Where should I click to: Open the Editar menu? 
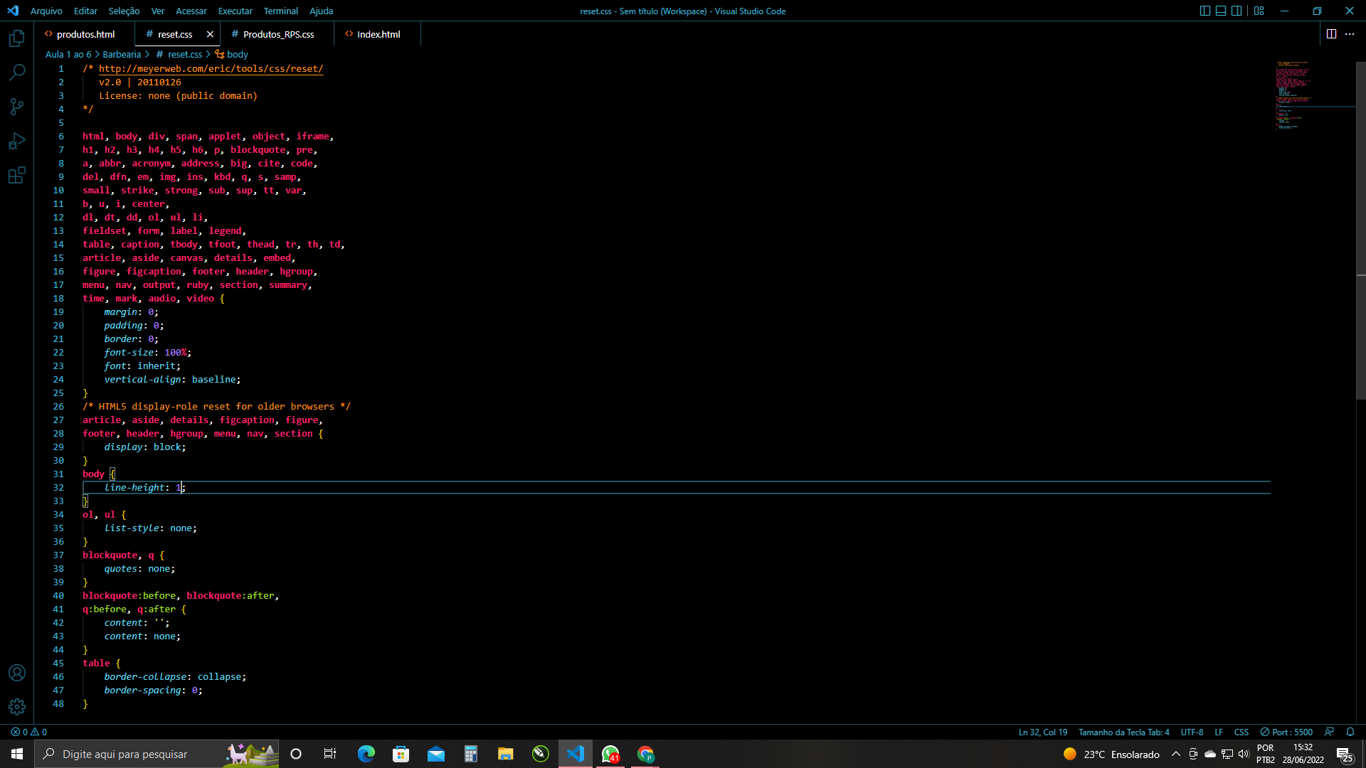tap(85, 11)
